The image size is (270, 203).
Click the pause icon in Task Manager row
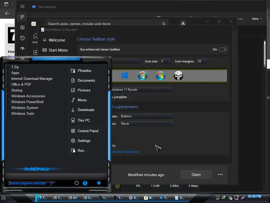point(117,186)
